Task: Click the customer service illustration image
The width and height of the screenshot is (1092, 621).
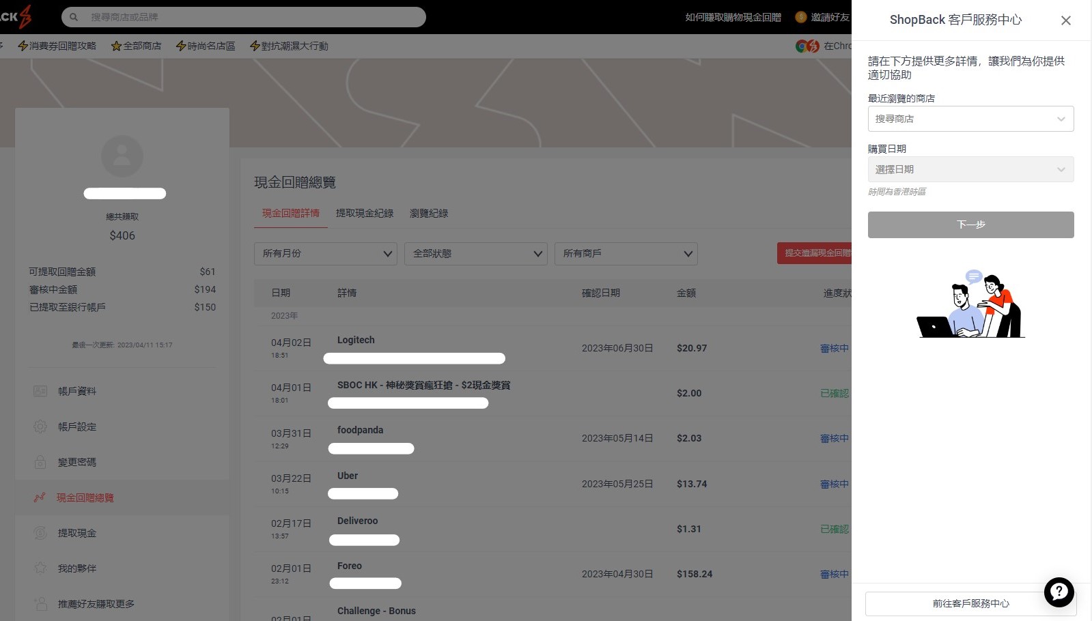Action: 970,304
